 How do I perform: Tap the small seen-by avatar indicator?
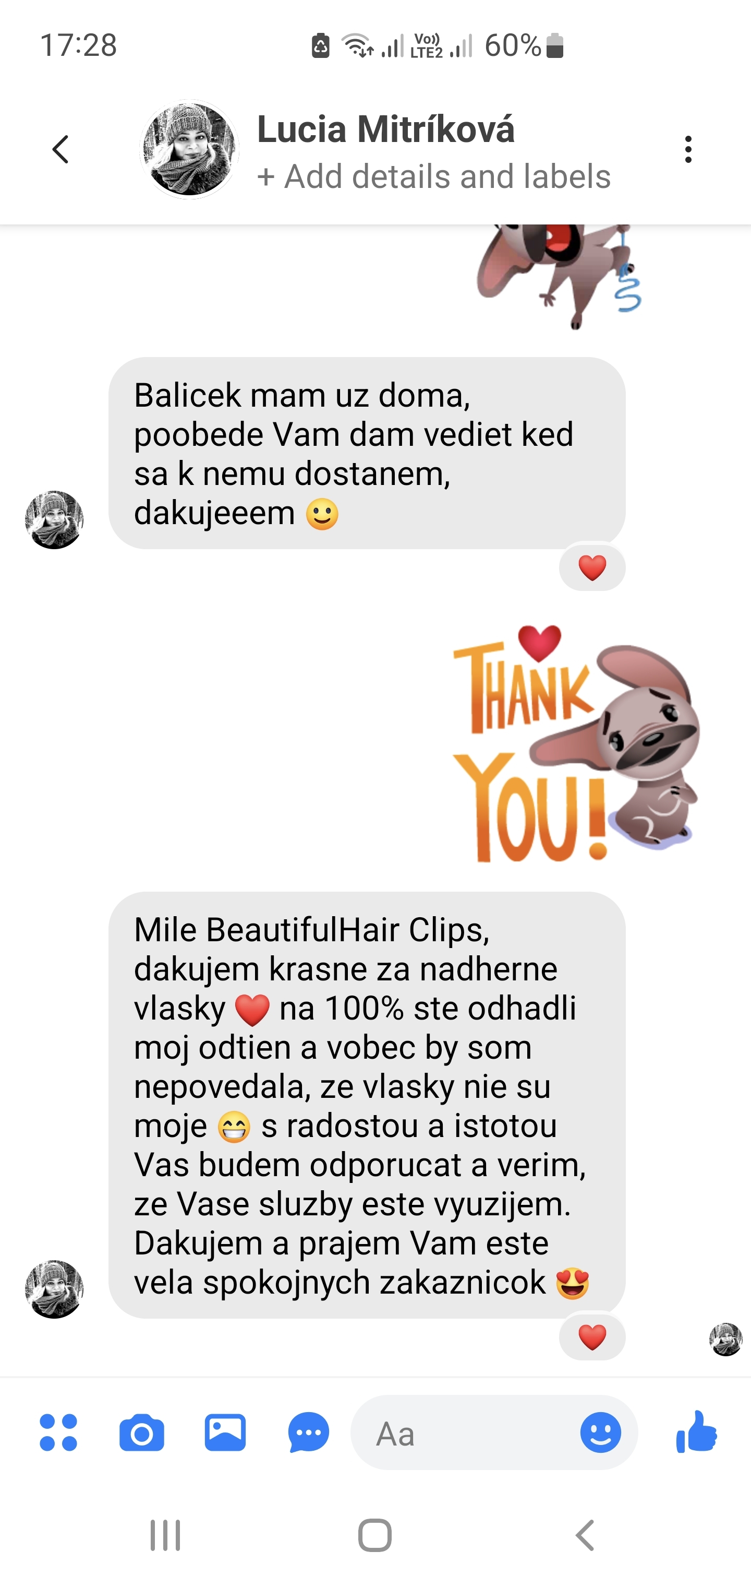coord(726,1340)
